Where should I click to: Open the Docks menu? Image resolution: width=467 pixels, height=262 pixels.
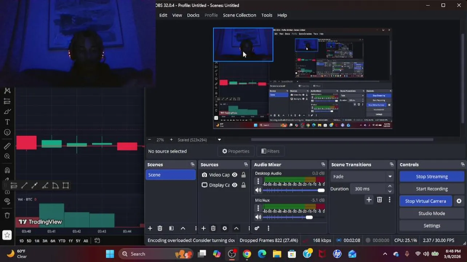193,15
